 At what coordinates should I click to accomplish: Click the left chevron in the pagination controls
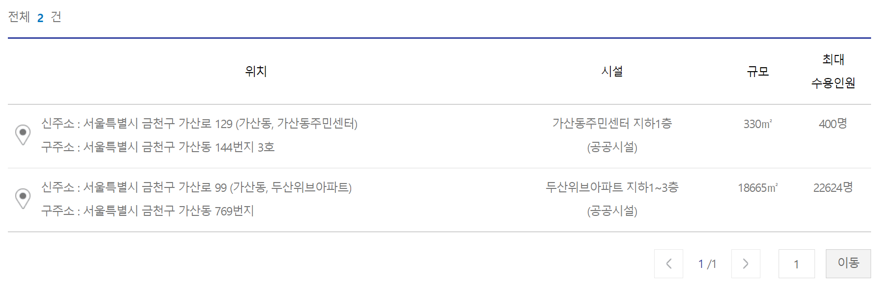click(x=669, y=264)
